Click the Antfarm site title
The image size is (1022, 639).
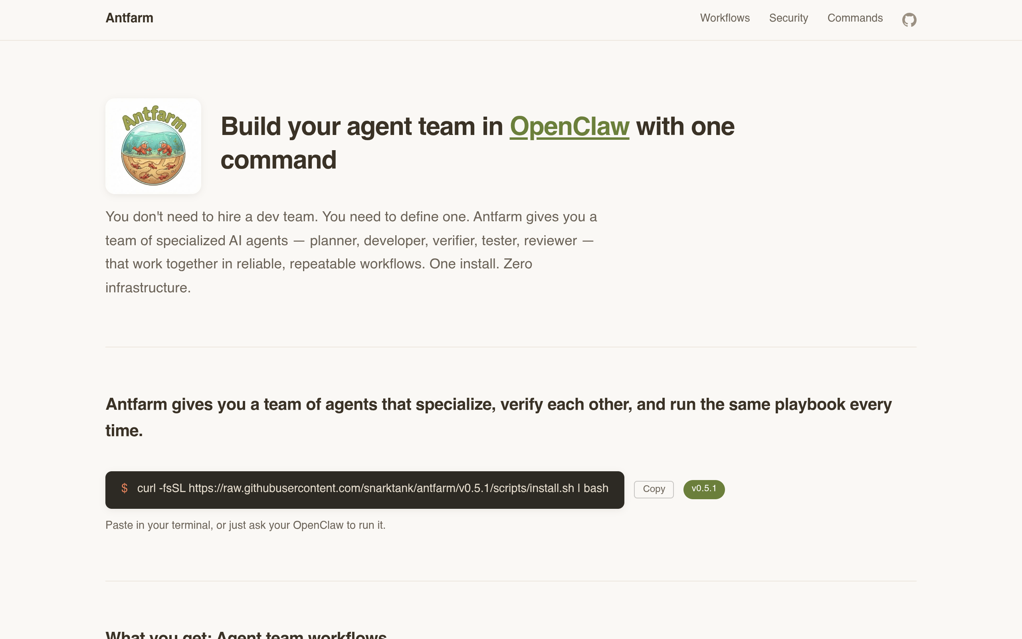[x=129, y=18]
